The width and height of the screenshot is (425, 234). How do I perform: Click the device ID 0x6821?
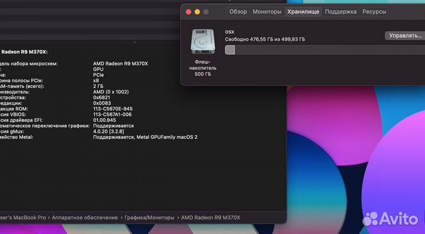(x=102, y=98)
